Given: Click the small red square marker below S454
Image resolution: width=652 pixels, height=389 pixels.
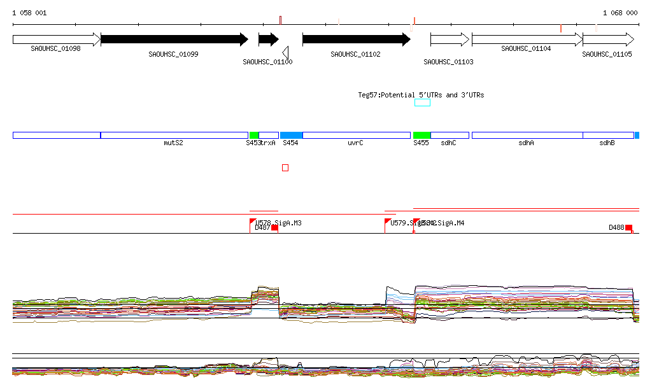Looking at the screenshot, I should [285, 168].
